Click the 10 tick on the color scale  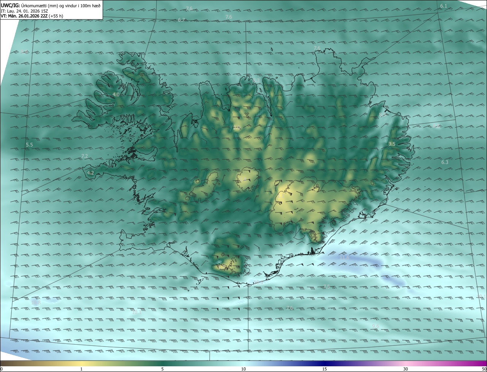coord(243,369)
